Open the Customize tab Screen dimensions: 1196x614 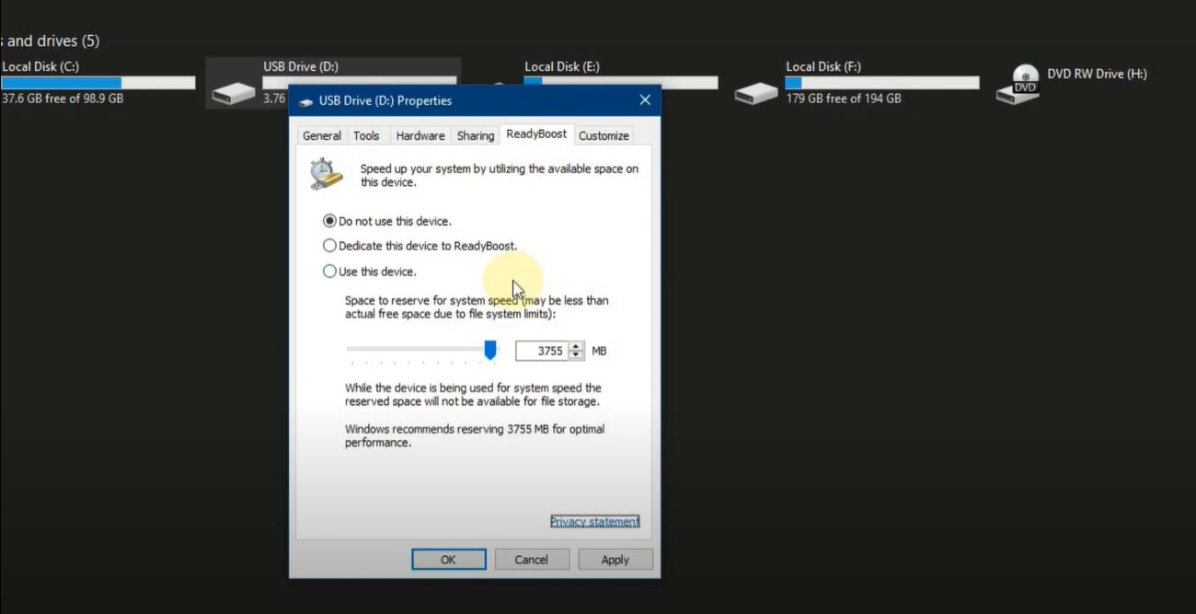(x=604, y=135)
